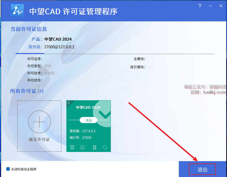Click the server text 27000@127.0.0.1
The image size is (227, 177).
click(59, 47)
